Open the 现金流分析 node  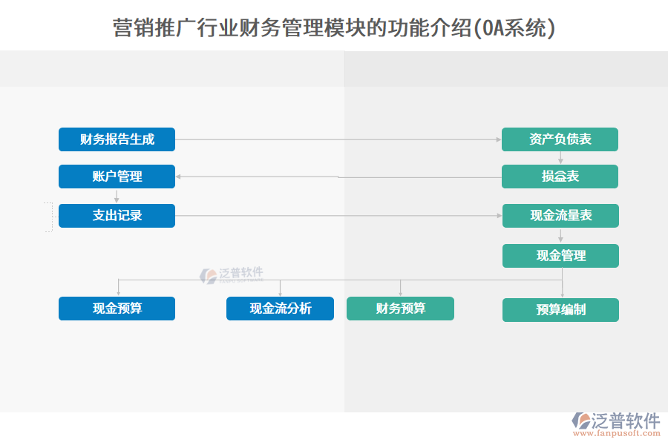[280, 309]
